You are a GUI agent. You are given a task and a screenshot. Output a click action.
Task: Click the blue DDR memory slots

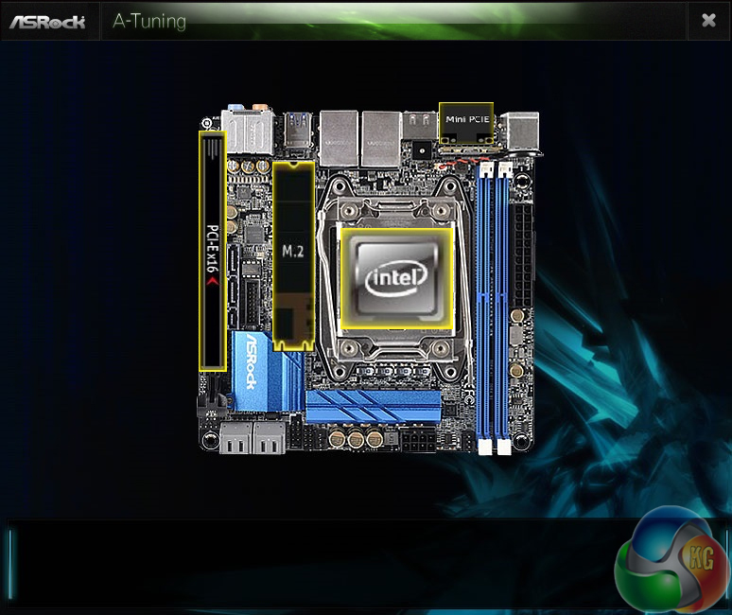494,308
